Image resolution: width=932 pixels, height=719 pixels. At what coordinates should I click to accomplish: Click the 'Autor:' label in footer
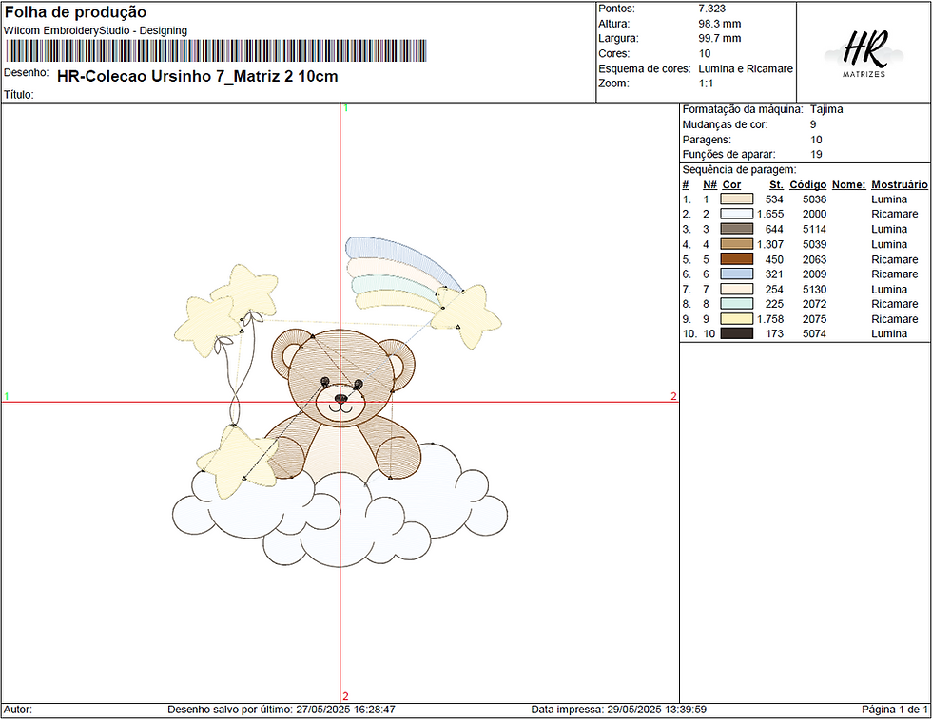[x=18, y=710]
